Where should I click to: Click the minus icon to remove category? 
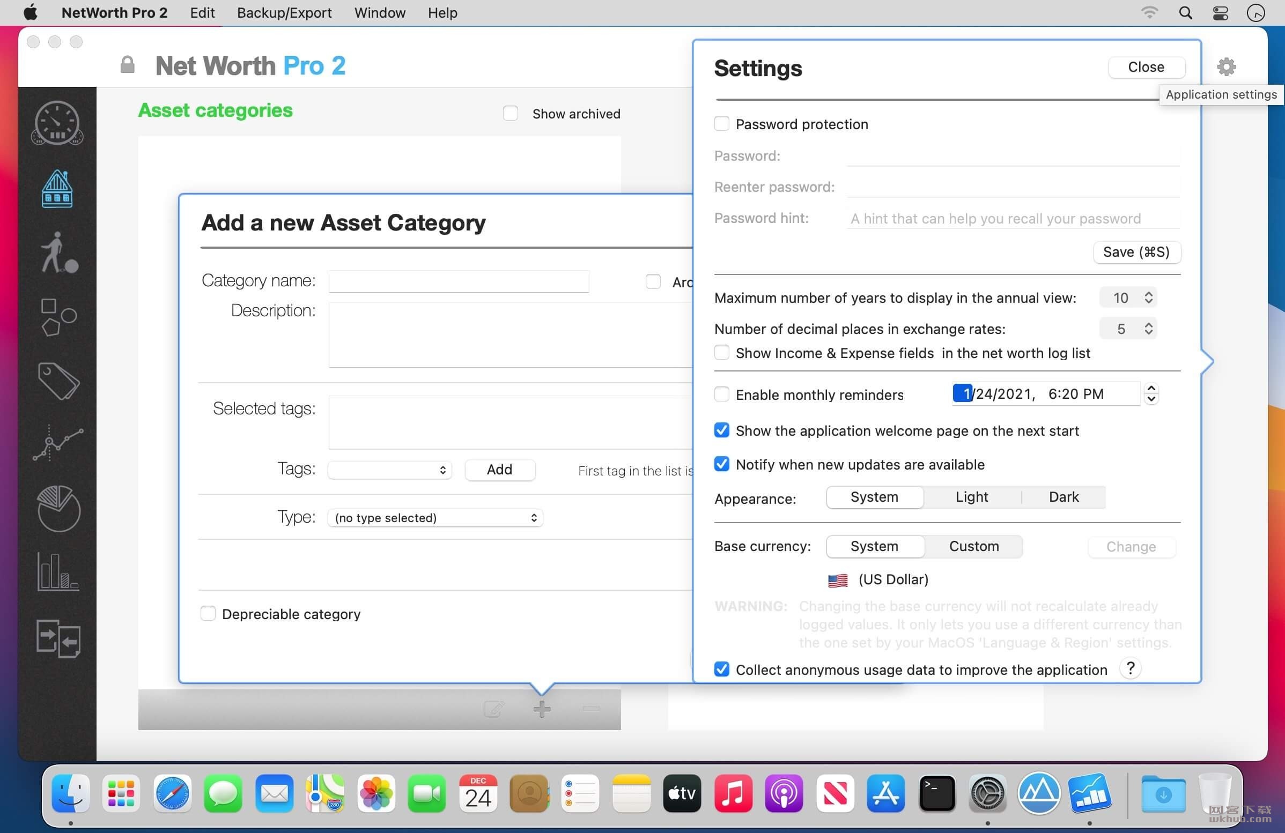tap(591, 709)
